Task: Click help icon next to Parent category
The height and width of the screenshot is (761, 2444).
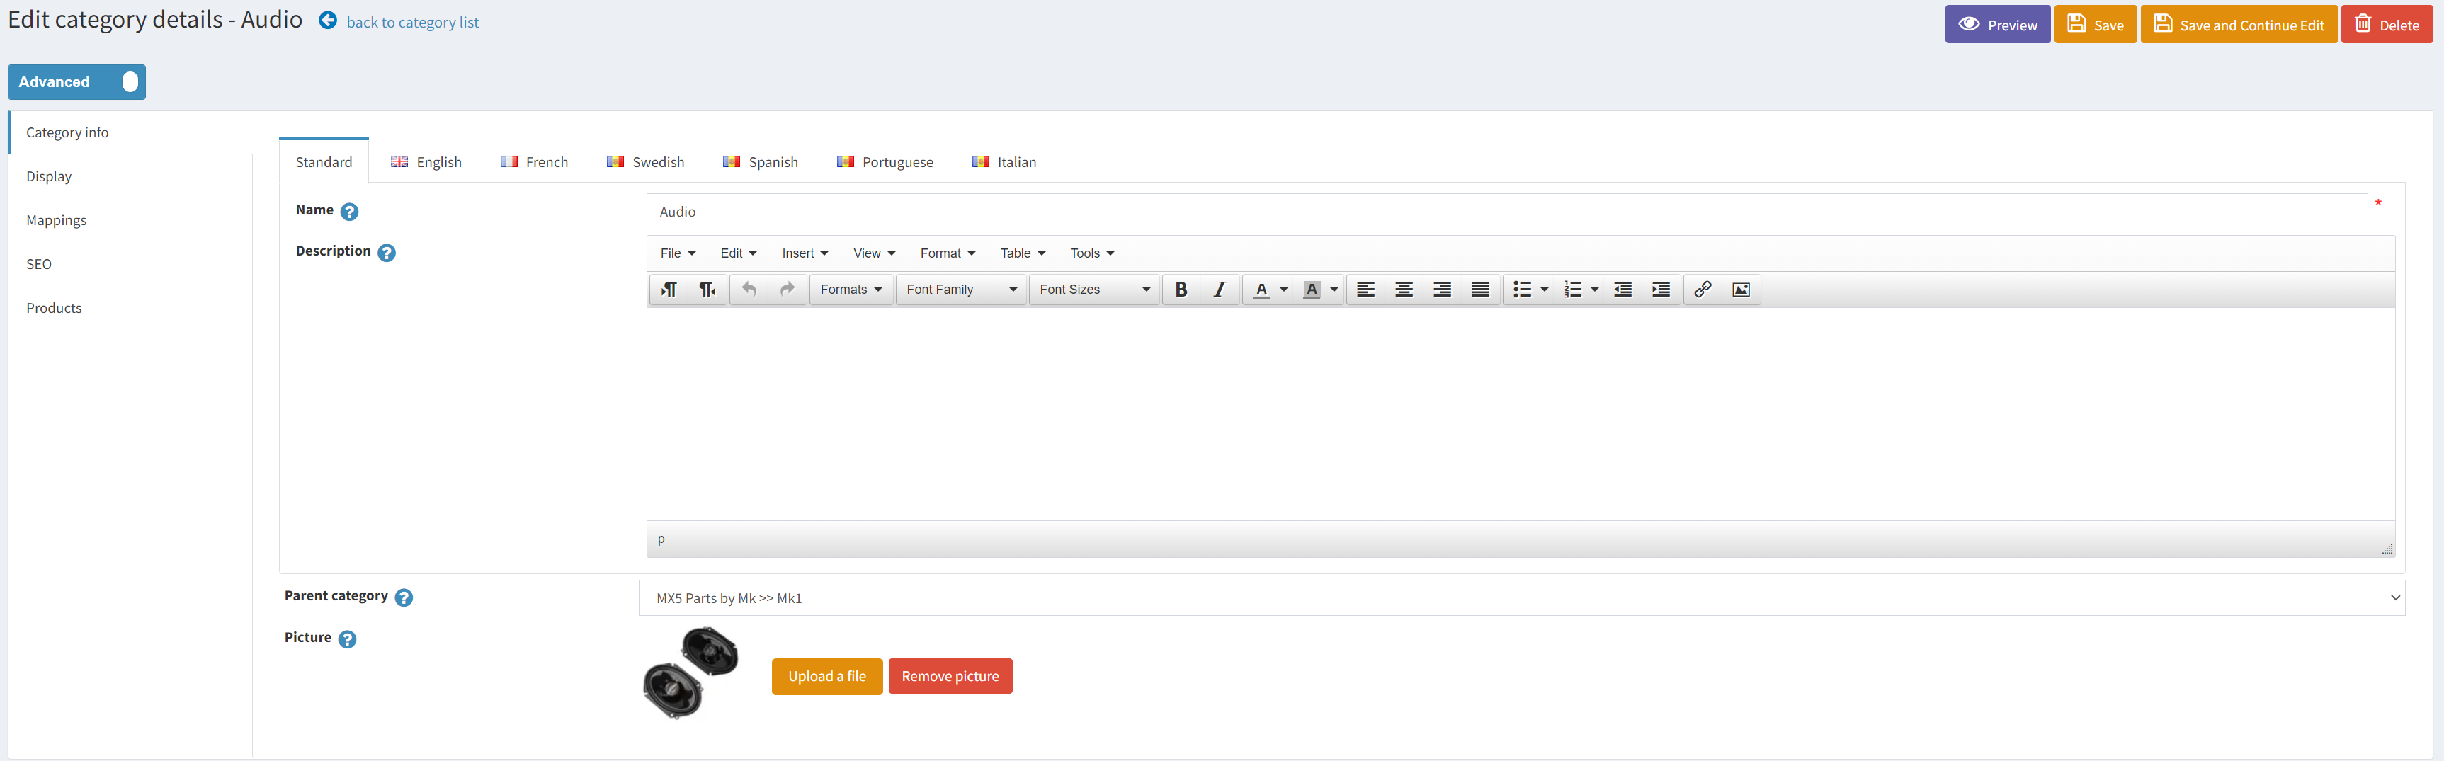Action: pyautogui.click(x=403, y=597)
